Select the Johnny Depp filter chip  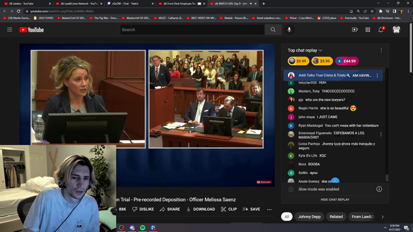point(309,217)
